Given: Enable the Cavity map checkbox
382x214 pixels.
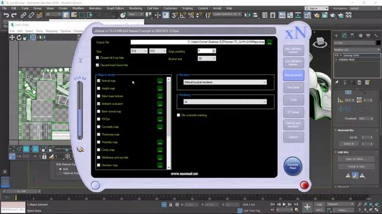Looking at the screenshot, I should tap(98, 150).
